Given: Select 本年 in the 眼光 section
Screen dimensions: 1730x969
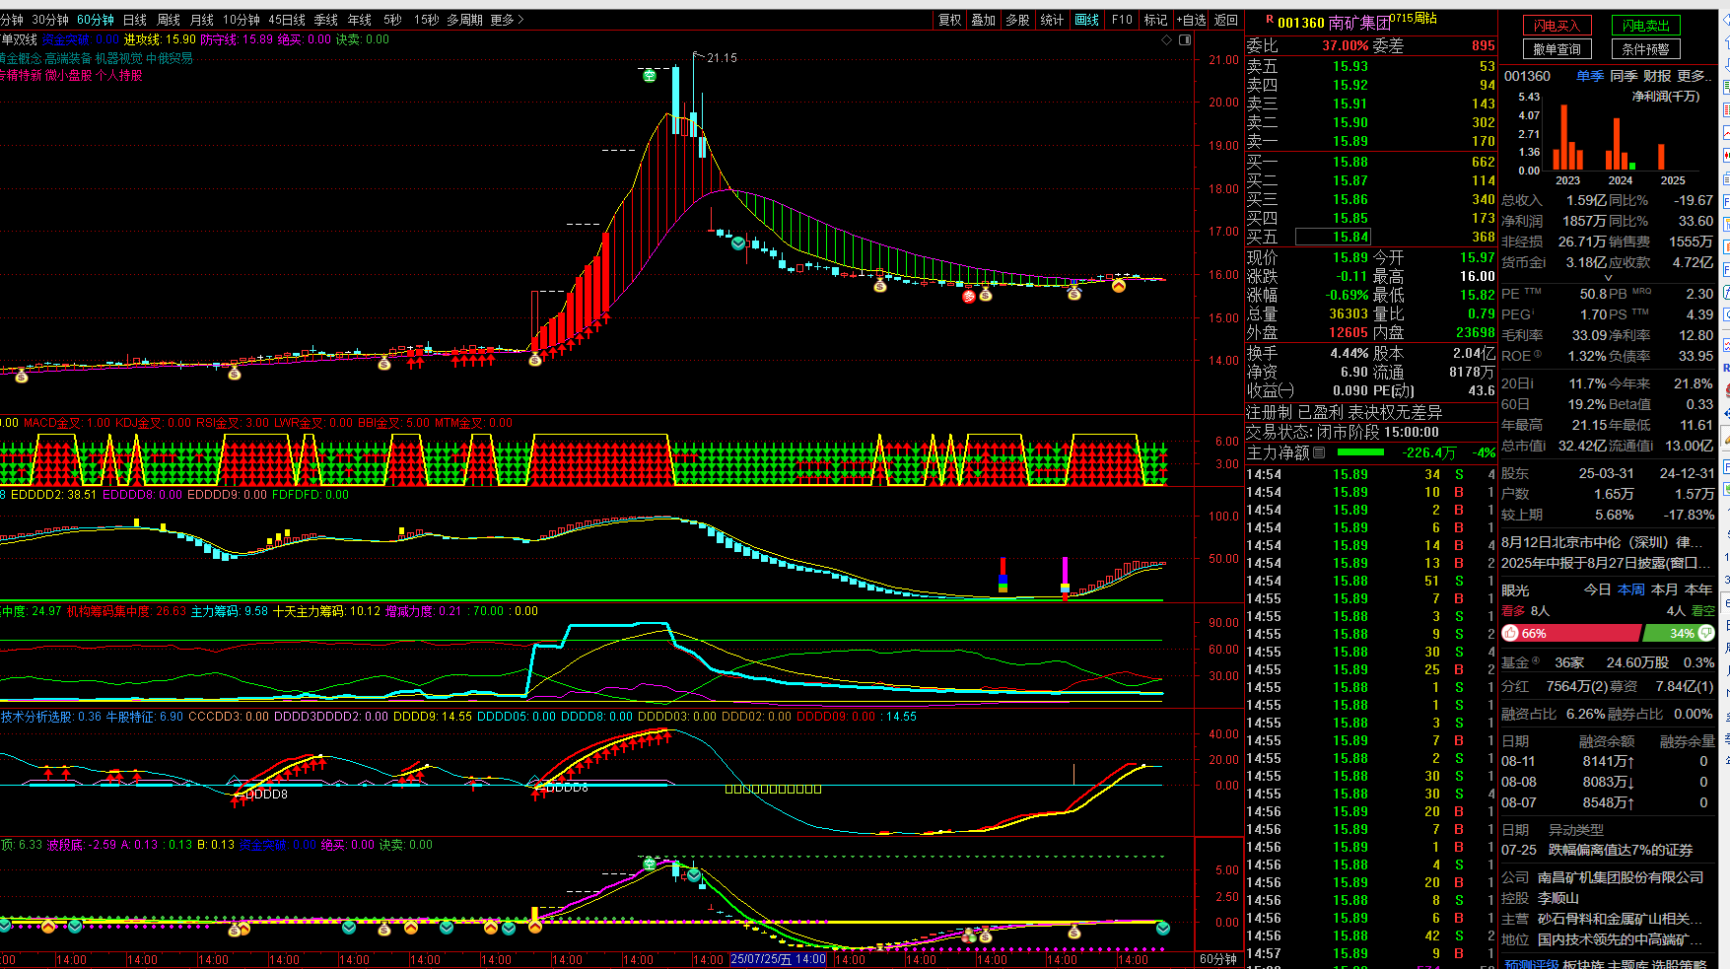Looking at the screenshot, I should 1698,589.
